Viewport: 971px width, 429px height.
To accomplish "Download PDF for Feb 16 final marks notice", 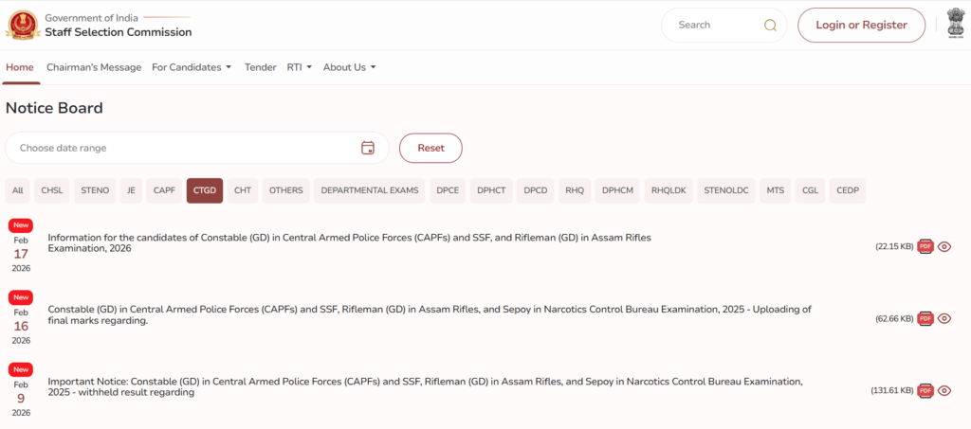I will point(925,318).
